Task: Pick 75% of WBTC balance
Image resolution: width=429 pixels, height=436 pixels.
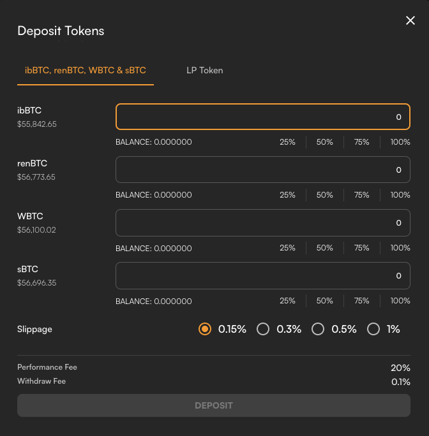Action: click(x=361, y=248)
